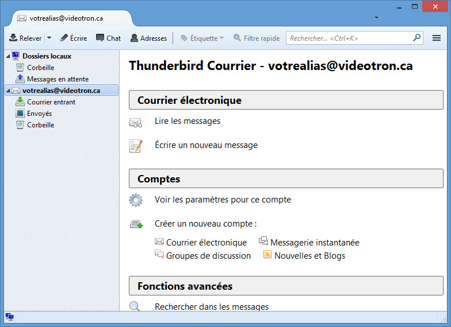Click the Envoyés folder icon
Viewport: 451px width, 327px height.
pyautogui.click(x=20, y=114)
